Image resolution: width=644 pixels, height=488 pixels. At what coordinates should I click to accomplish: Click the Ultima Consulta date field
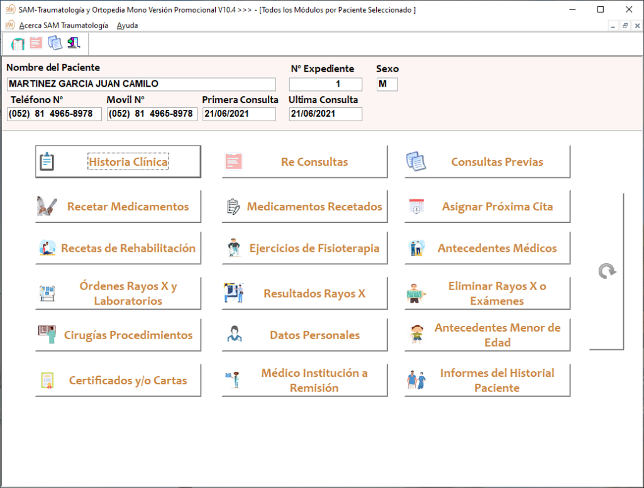pyautogui.click(x=325, y=114)
